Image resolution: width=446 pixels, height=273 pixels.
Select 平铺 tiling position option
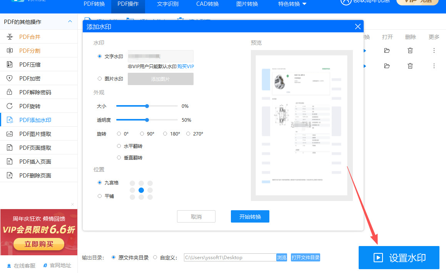[100, 196]
